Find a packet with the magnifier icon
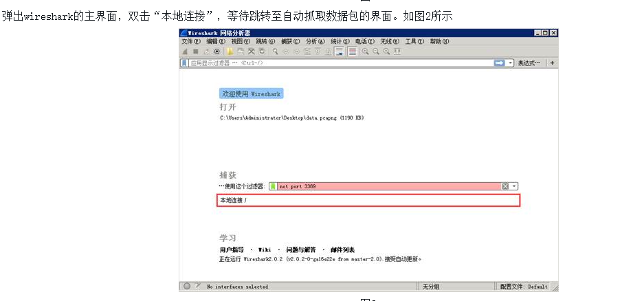Viewport: 633px width, 301px height. tap(275, 52)
